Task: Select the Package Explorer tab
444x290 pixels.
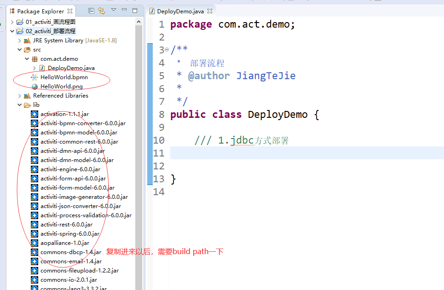Action: click(40, 12)
